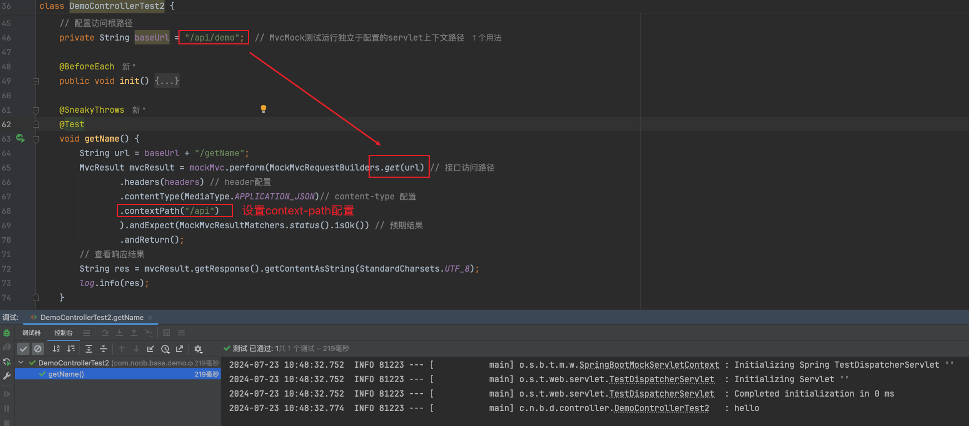Toggle fold marker at void getName() line
The width and height of the screenshot is (969, 426).
pos(36,139)
